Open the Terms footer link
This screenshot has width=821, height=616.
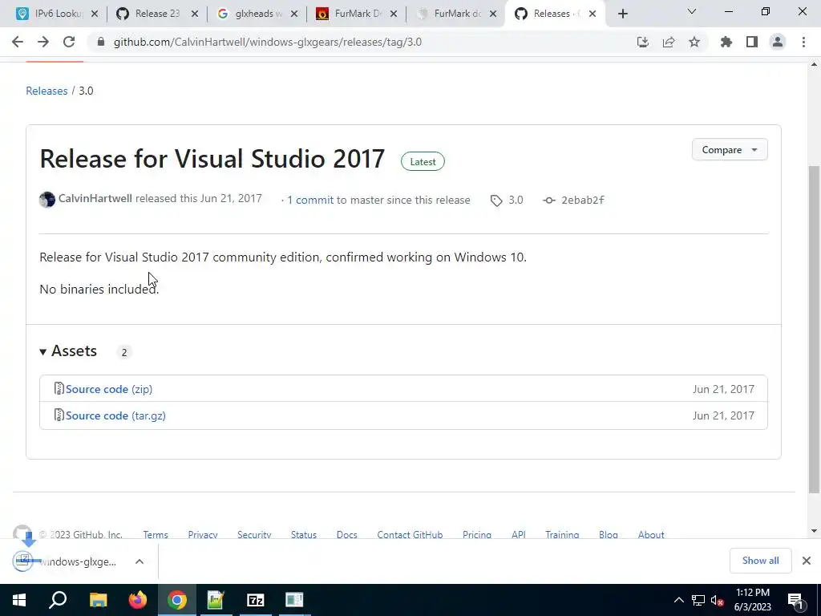pyautogui.click(x=156, y=534)
